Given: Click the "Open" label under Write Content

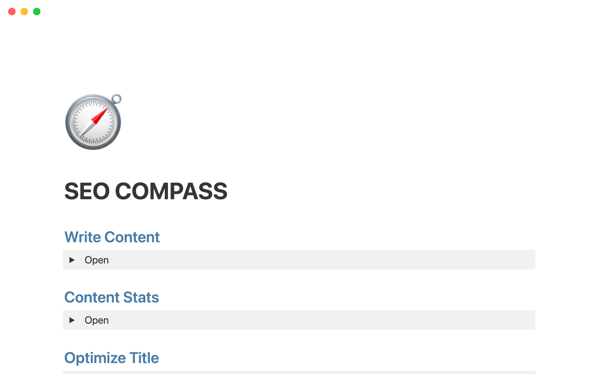Looking at the screenshot, I should point(97,260).
